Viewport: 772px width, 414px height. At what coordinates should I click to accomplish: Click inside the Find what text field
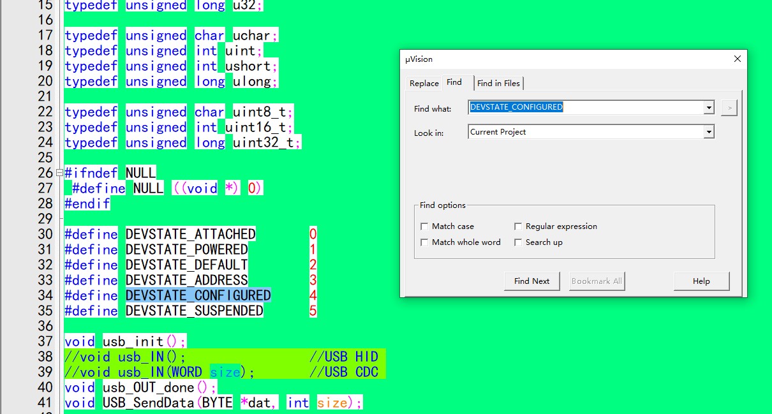585,108
